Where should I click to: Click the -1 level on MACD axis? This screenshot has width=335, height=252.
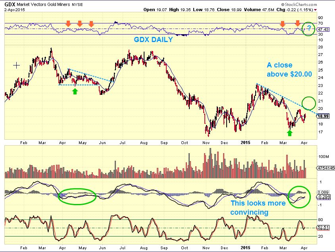coord(320,205)
